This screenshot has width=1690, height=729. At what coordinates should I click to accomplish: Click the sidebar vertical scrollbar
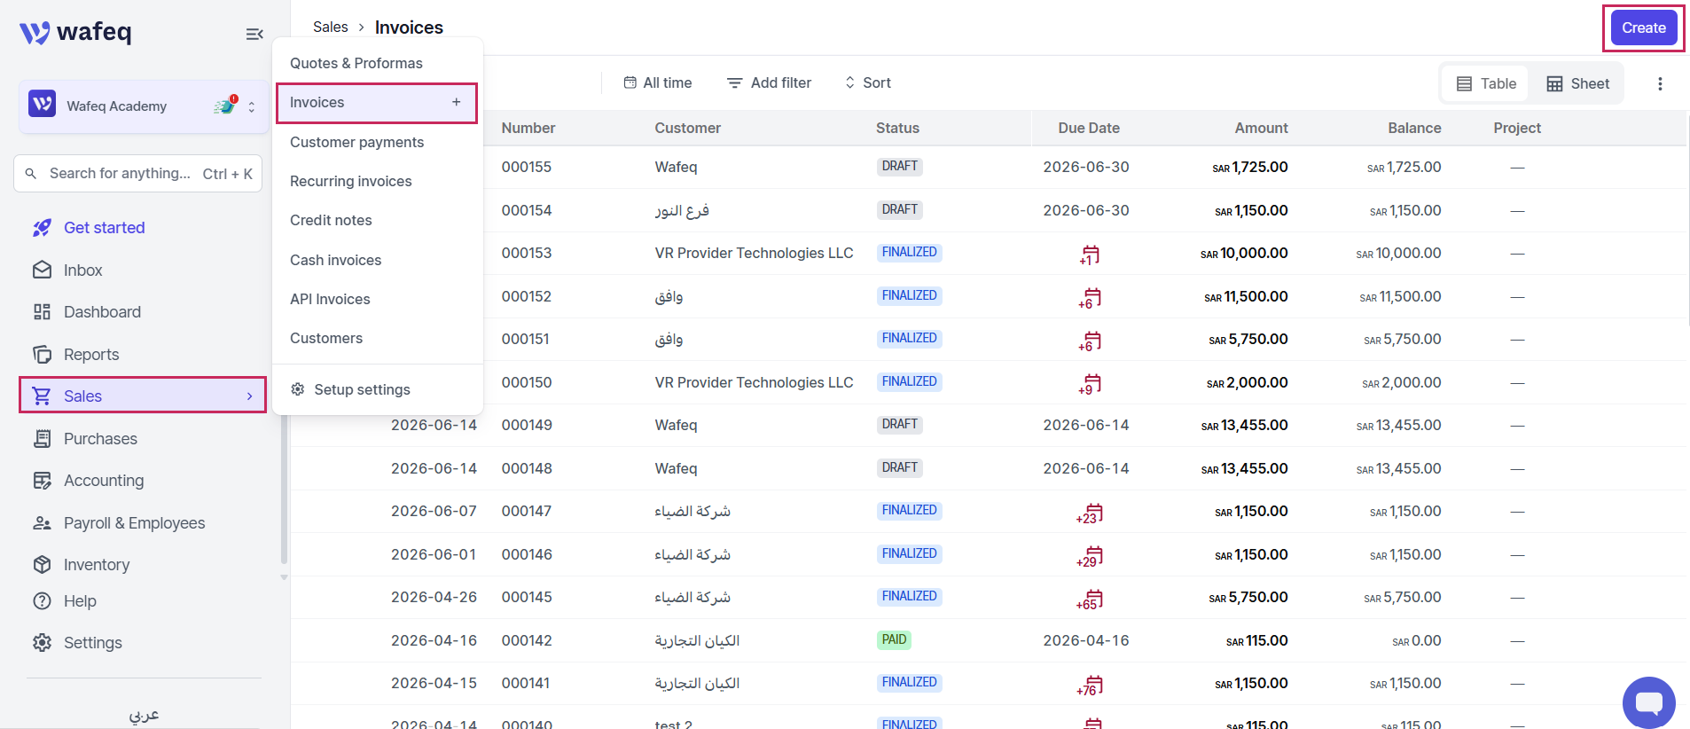284,488
